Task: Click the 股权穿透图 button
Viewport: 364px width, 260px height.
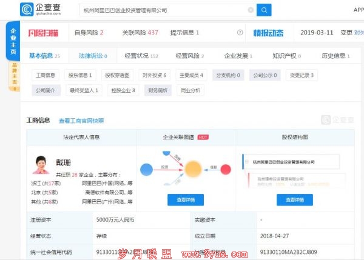Action: coord(117,75)
